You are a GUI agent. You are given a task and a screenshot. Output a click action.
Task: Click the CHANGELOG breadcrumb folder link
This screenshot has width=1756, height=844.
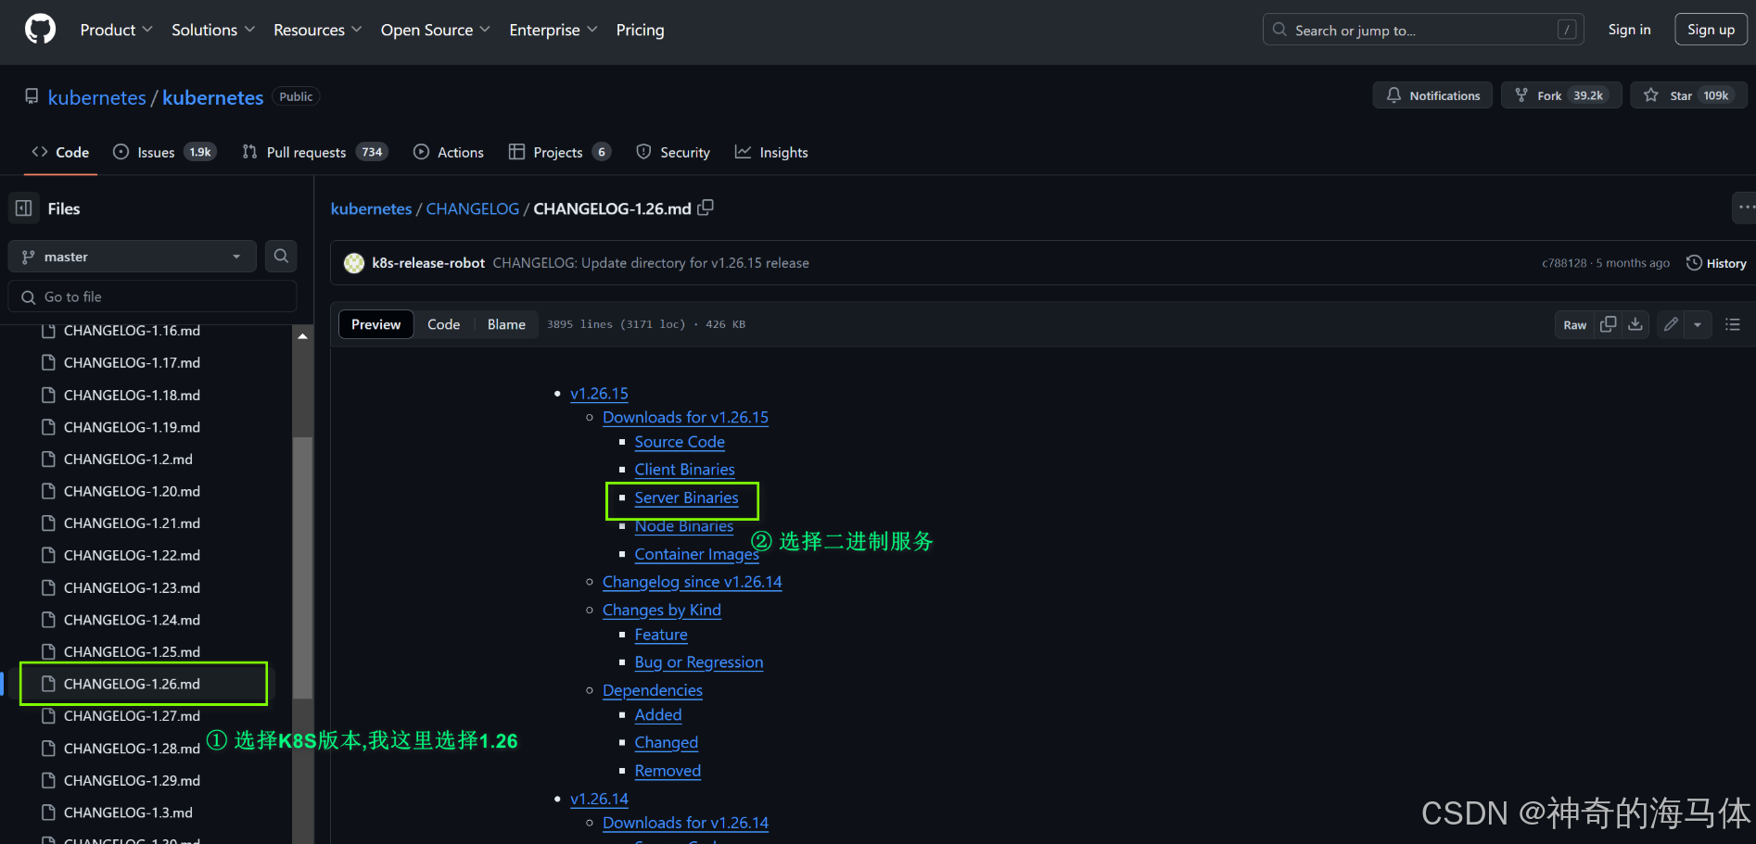click(x=472, y=208)
